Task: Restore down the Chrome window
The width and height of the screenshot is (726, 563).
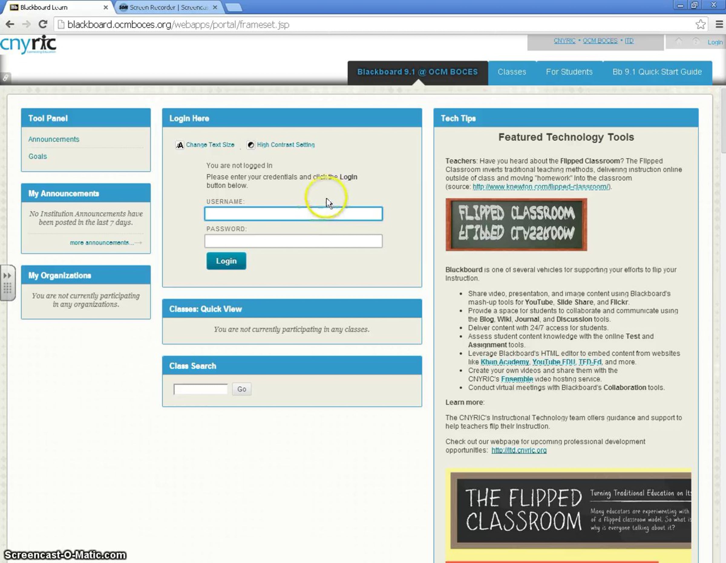Action: coord(694,5)
